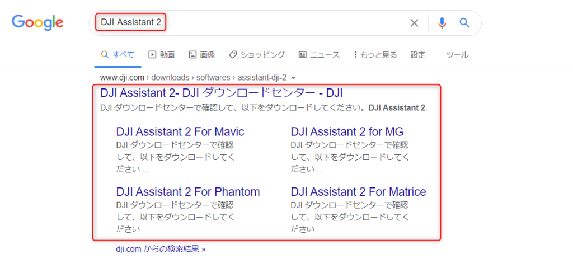Clear the search box with X icon
Screen dimensions: 573x268
coord(414,23)
